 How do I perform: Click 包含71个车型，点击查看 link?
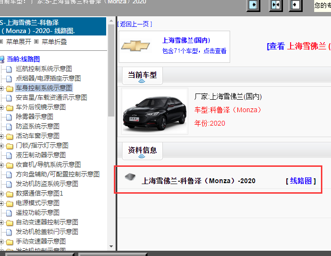(194, 51)
